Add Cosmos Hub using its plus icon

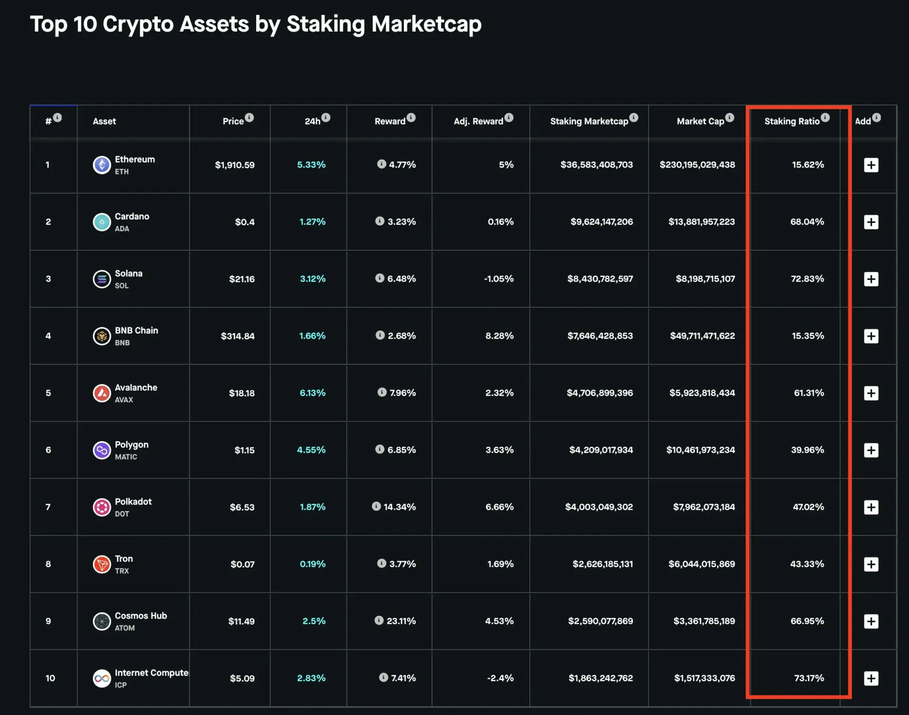pyautogui.click(x=871, y=621)
